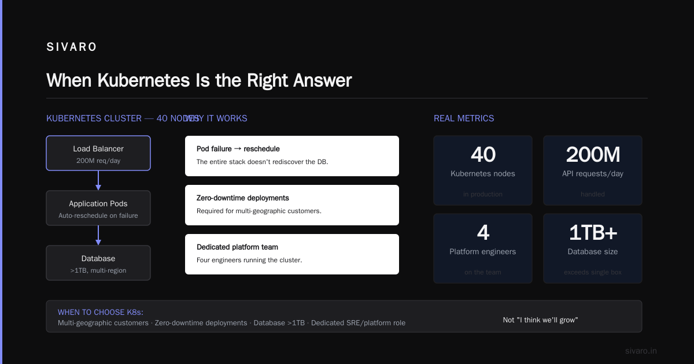This screenshot has width=694, height=364.
Task: Select the 'Auto-reschedule on failure' text
Action: click(98, 216)
